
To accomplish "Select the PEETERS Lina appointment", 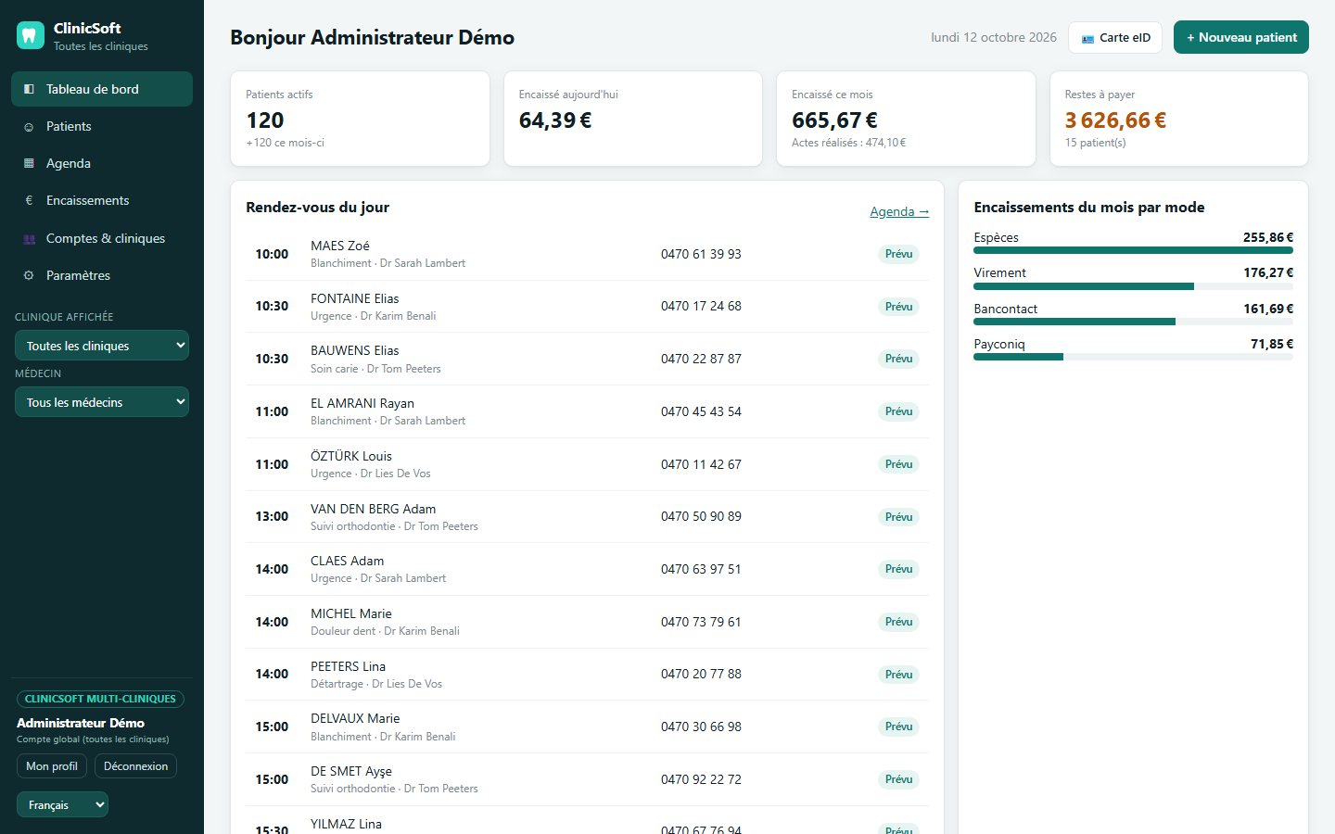I will 587,674.
